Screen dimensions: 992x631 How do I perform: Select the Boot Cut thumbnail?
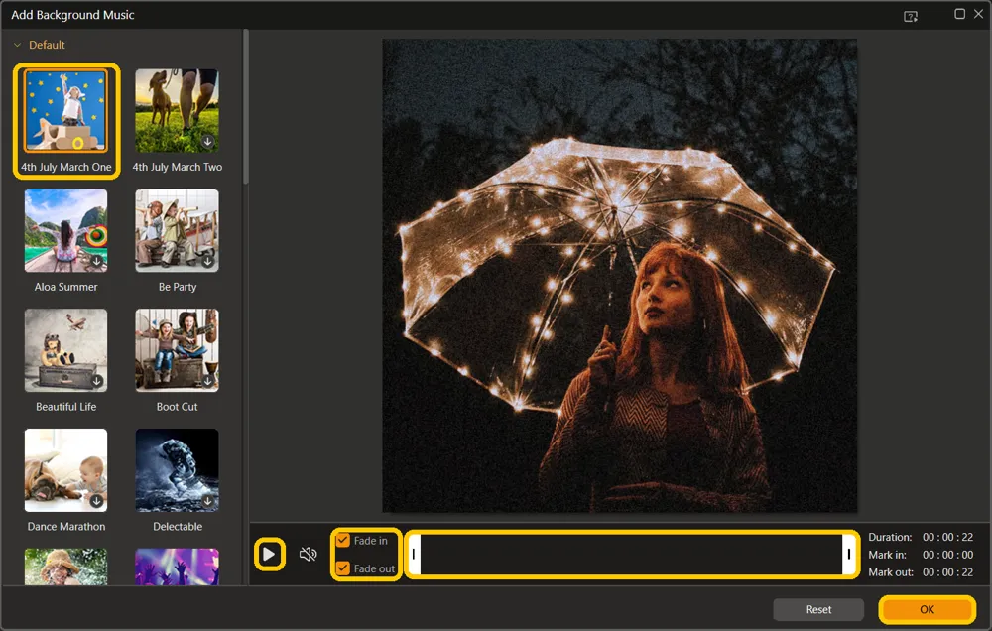tap(178, 350)
